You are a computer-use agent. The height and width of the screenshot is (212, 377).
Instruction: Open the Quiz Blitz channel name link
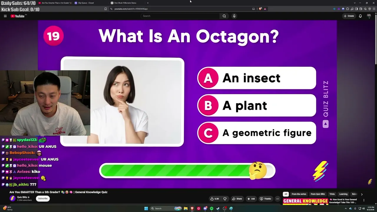click(22, 197)
